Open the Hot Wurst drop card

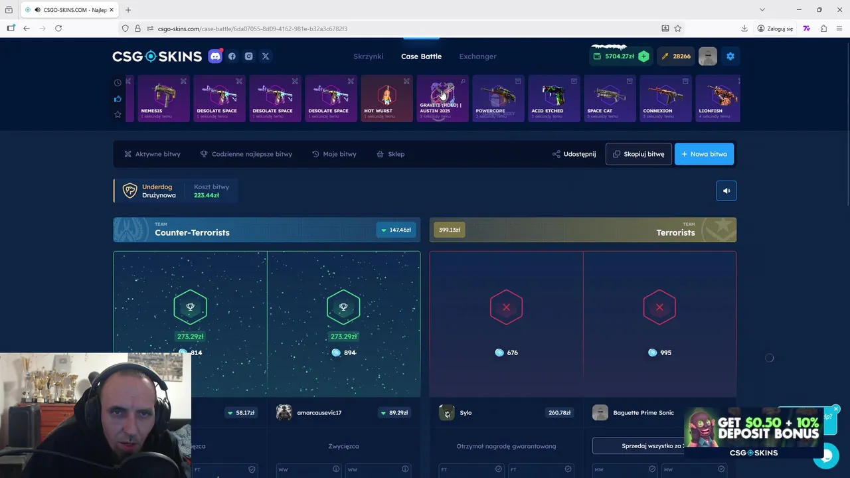386,98
